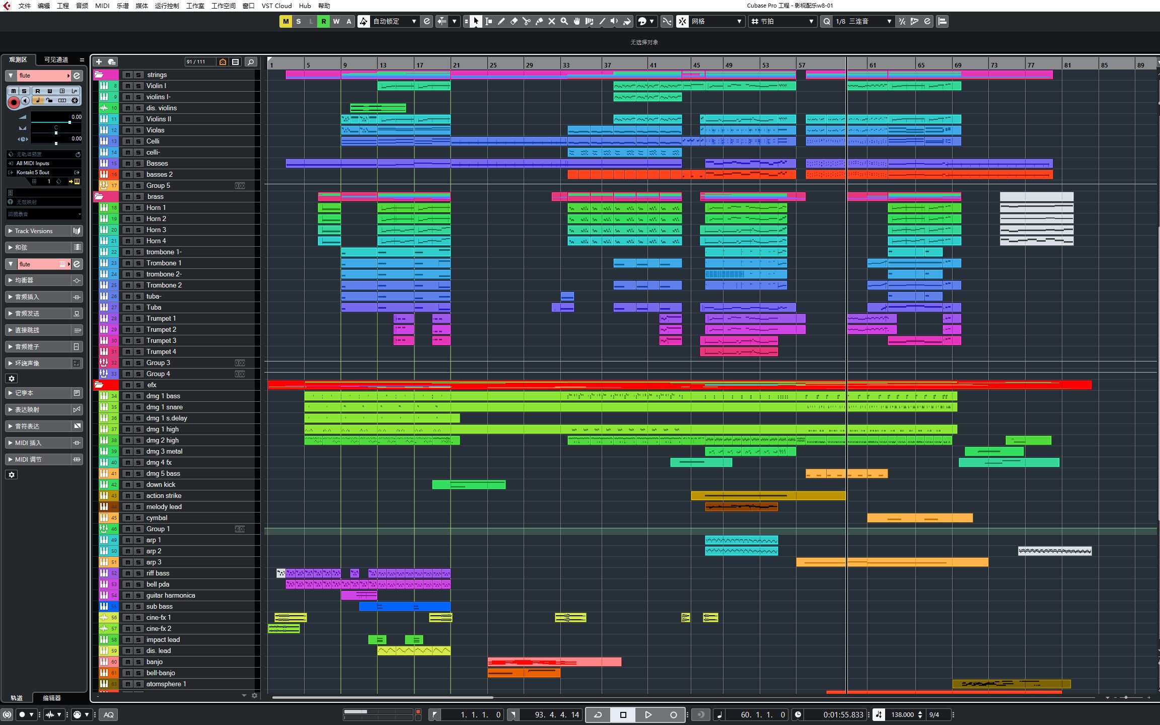Toggle the AQ auto quantize button
The height and width of the screenshot is (725, 1160).
pyautogui.click(x=109, y=714)
